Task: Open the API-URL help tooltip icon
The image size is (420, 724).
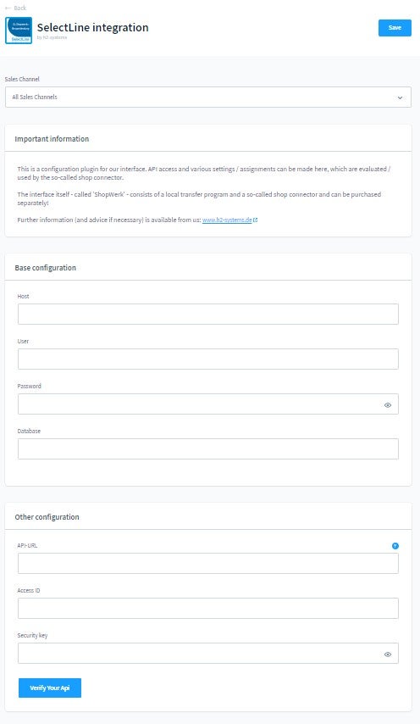Action: [x=395, y=546]
